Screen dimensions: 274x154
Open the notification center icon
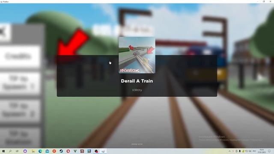click(x=269, y=151)
